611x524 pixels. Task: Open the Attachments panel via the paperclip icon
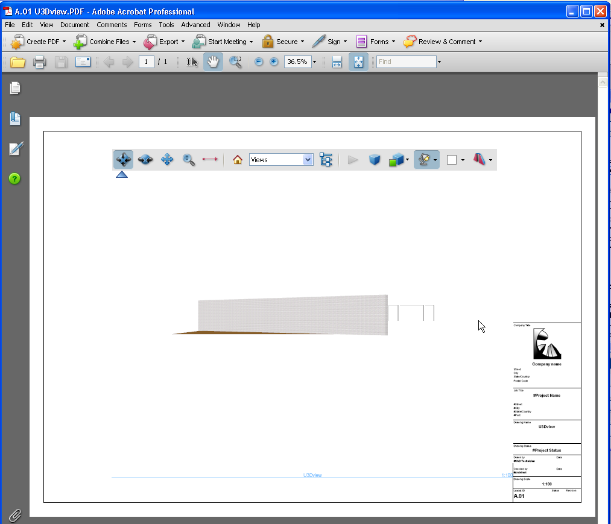14,515
